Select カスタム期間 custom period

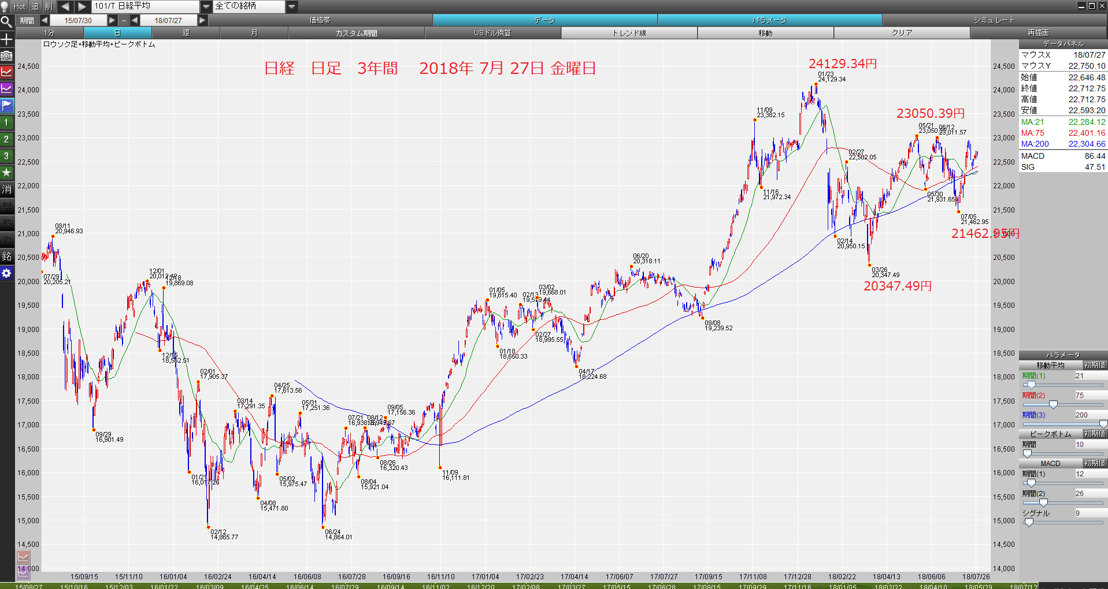tap(356, 33)
